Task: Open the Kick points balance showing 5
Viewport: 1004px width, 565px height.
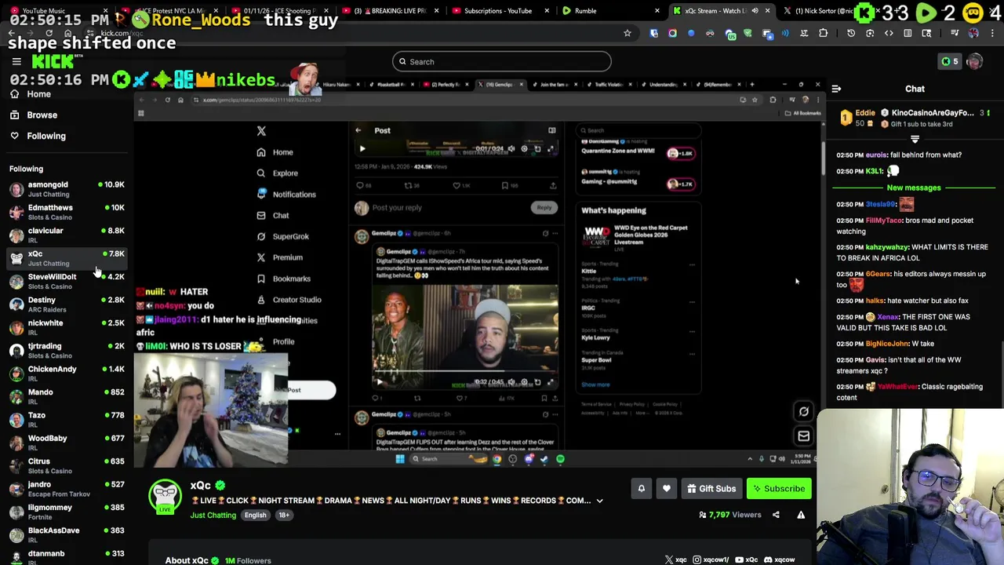Action: tap(949, 61)
